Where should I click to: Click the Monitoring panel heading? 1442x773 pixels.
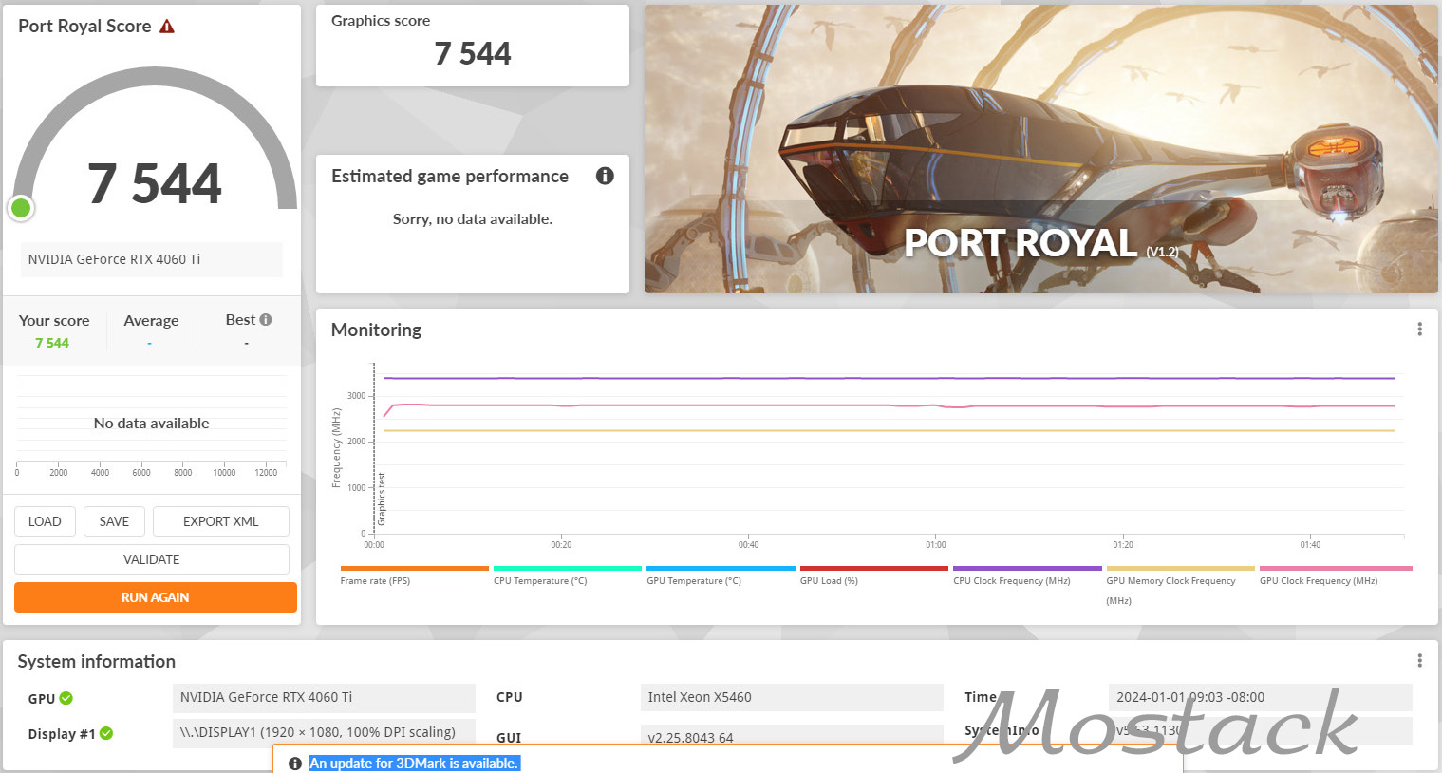pos(376,330)
